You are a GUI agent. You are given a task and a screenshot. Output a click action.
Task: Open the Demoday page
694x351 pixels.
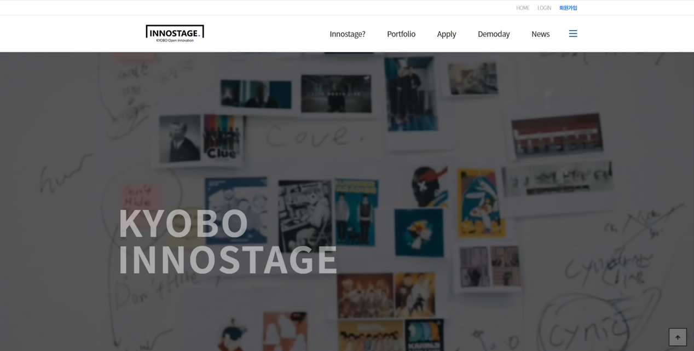[x=494, y=34]
